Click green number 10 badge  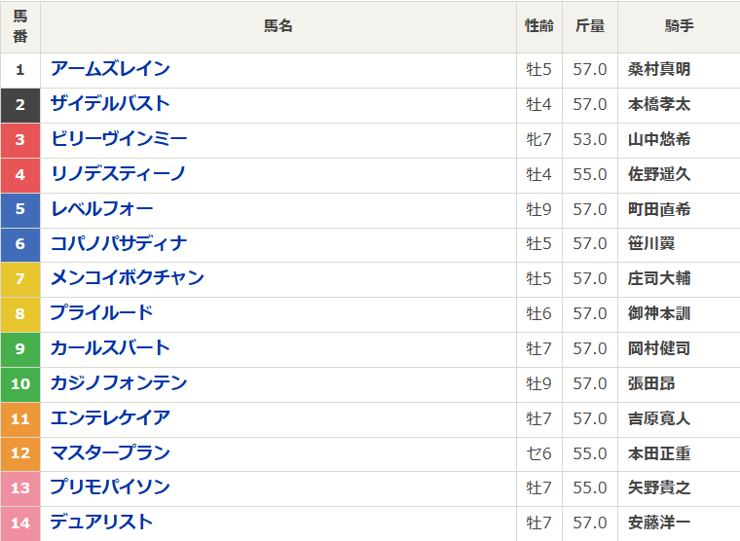(20, 383)
